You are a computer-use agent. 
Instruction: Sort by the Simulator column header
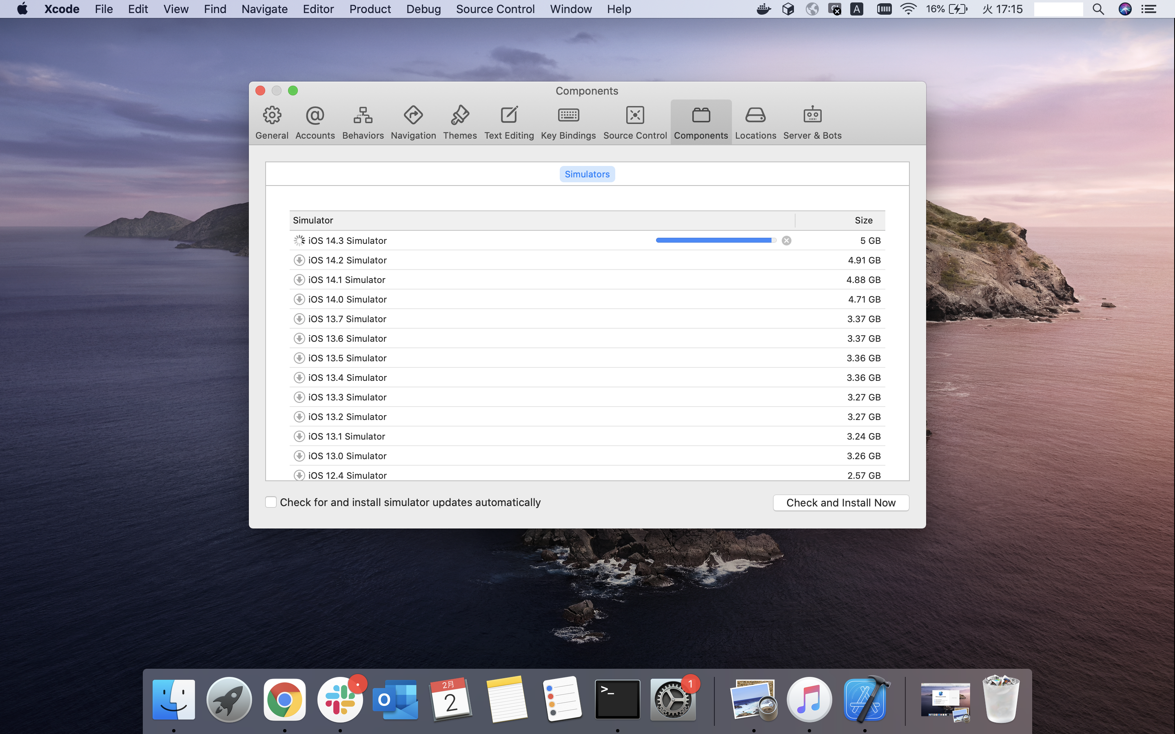pos(542,220)
